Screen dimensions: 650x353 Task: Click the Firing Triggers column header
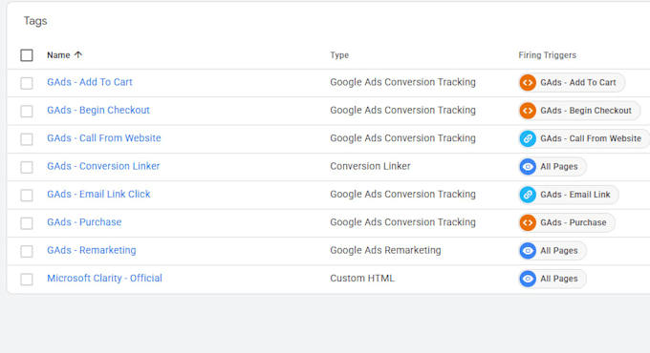[547, 55]
